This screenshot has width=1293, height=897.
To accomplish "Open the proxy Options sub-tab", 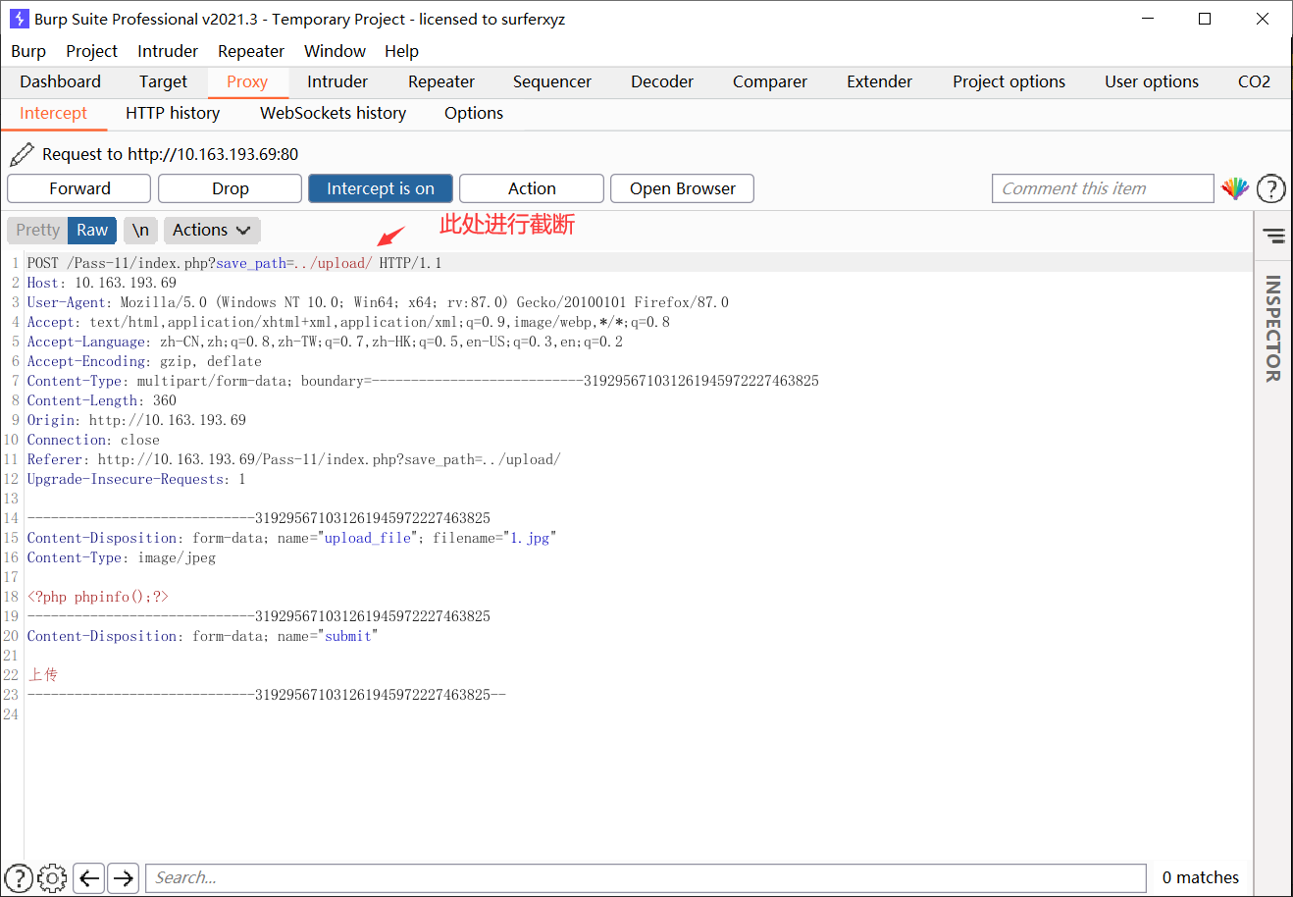I will click(x=474, y=113).
